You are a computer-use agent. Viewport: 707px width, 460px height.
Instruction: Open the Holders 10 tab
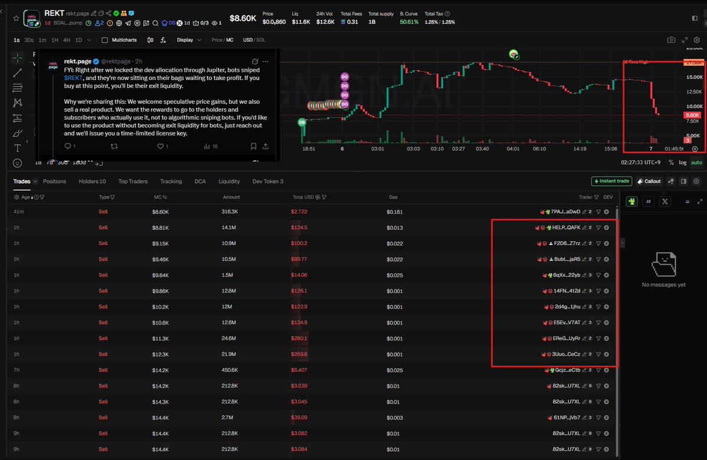(x=92, y=181)
